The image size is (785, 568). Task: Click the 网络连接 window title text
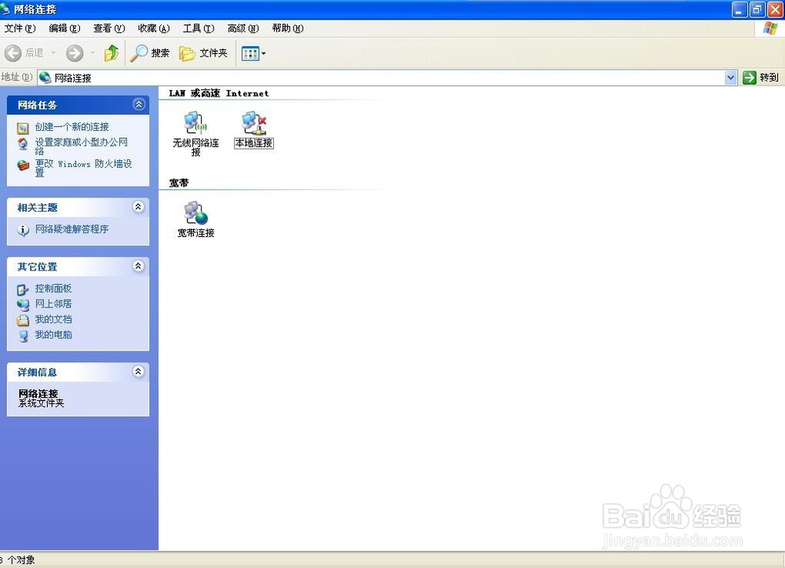[35, 9]
